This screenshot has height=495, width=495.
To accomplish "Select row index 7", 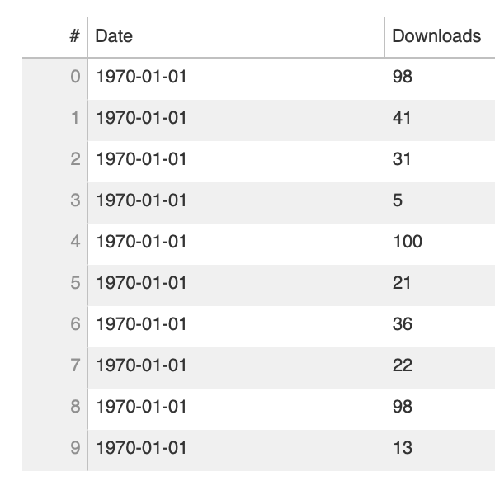I will pyautogui.click(x=75, y=365).
